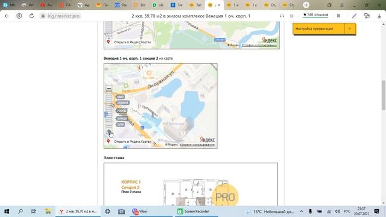Click Yandex Browser taskbar button
The height and width of the screenshot is (217, 386).
(x=78, y=212)
